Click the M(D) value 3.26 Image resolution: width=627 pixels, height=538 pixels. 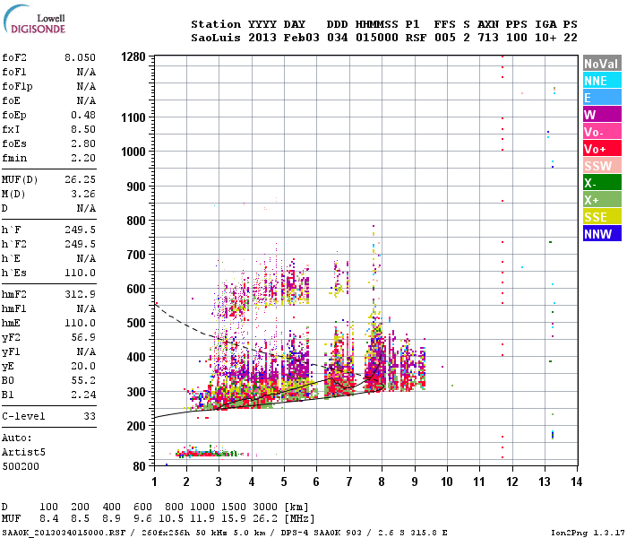pyautogui.click(x=83, y=195)
